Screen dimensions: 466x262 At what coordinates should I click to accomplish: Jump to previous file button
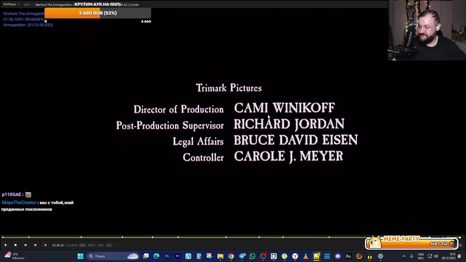click(25, 245)
